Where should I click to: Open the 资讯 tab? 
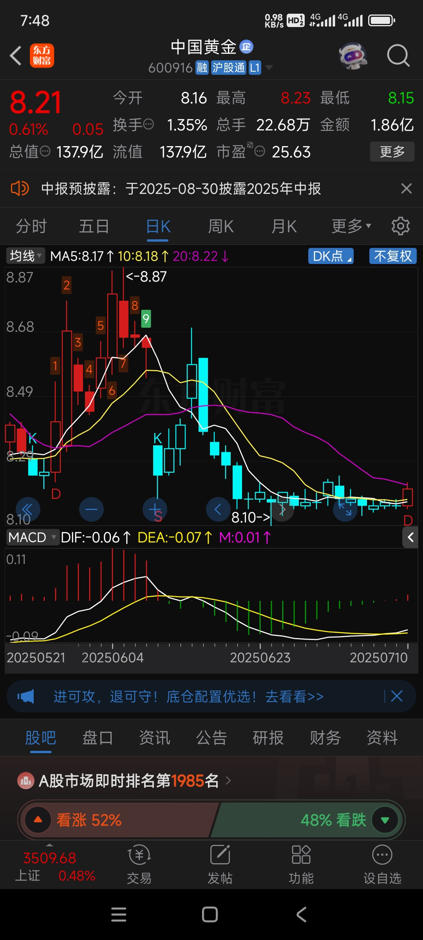click(x=155, y=738)
